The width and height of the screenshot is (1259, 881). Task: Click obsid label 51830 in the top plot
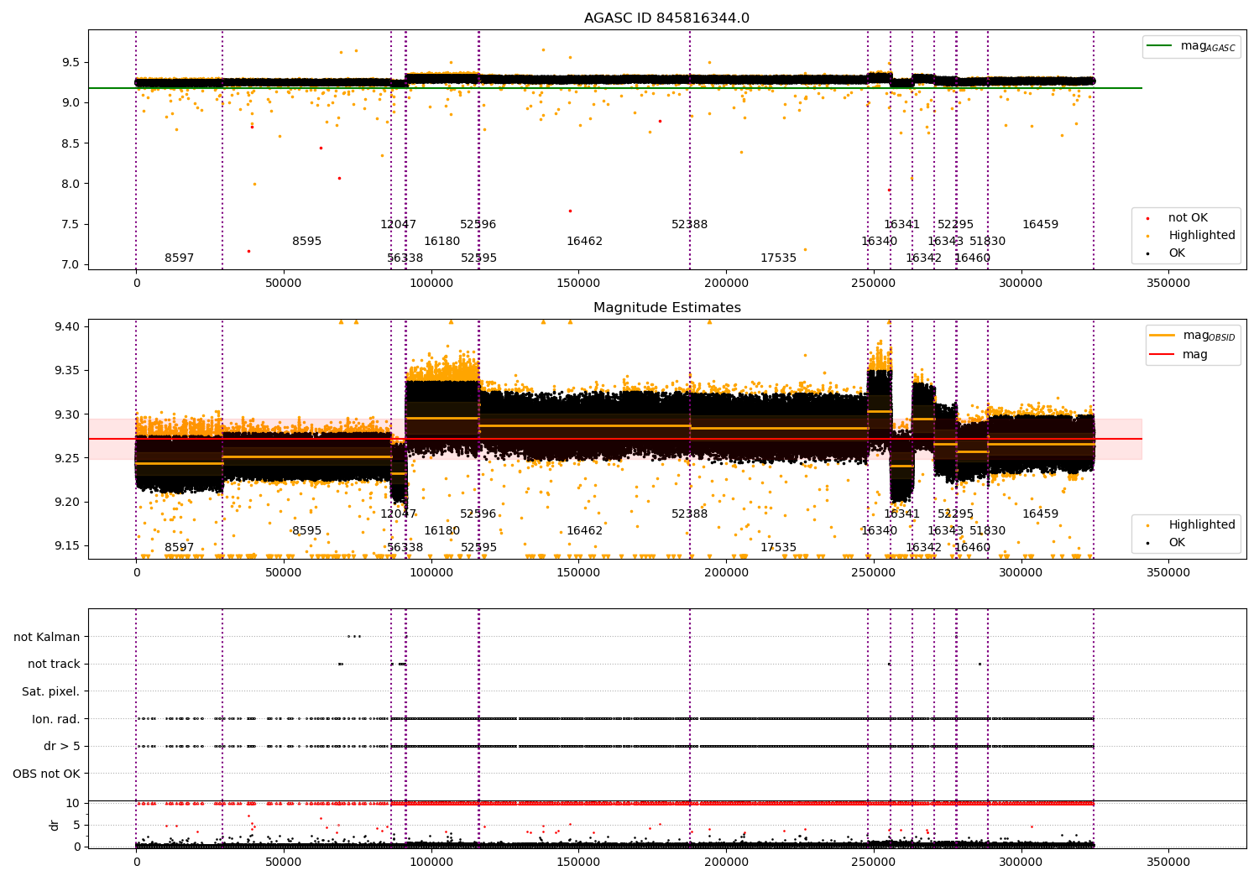[x=987, y=242]
